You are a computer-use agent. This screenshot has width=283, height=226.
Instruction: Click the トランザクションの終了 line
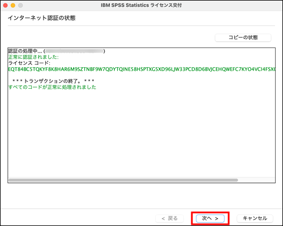(x=53, y=81)
